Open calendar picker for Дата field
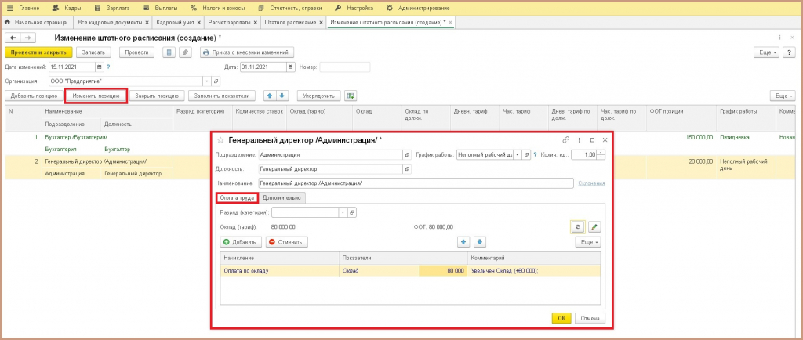 291,67
